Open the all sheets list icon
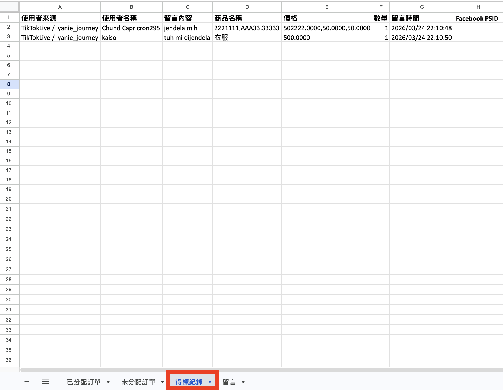This screenshot has height=391, width=503. click(46, 382)
